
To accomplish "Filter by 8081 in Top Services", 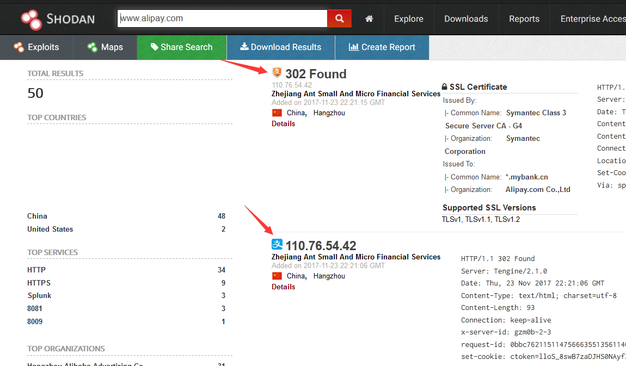I will 35,308.
